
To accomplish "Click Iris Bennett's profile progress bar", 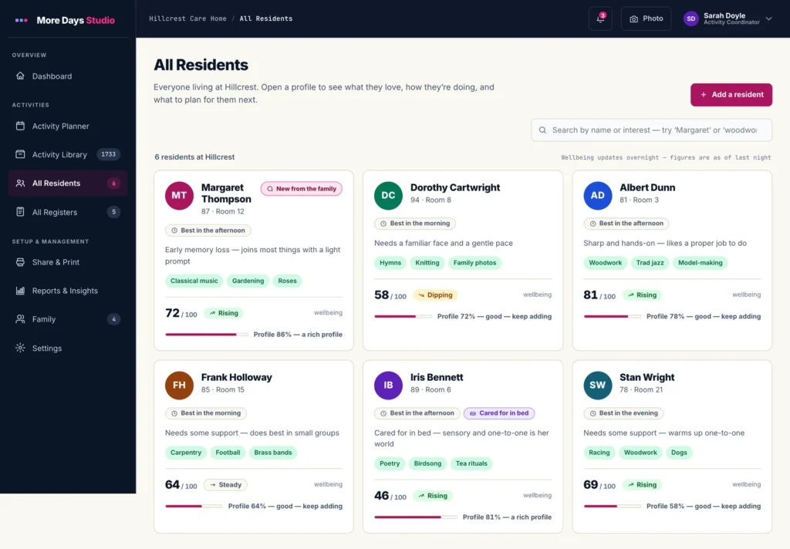I will [x=416, y=517].
